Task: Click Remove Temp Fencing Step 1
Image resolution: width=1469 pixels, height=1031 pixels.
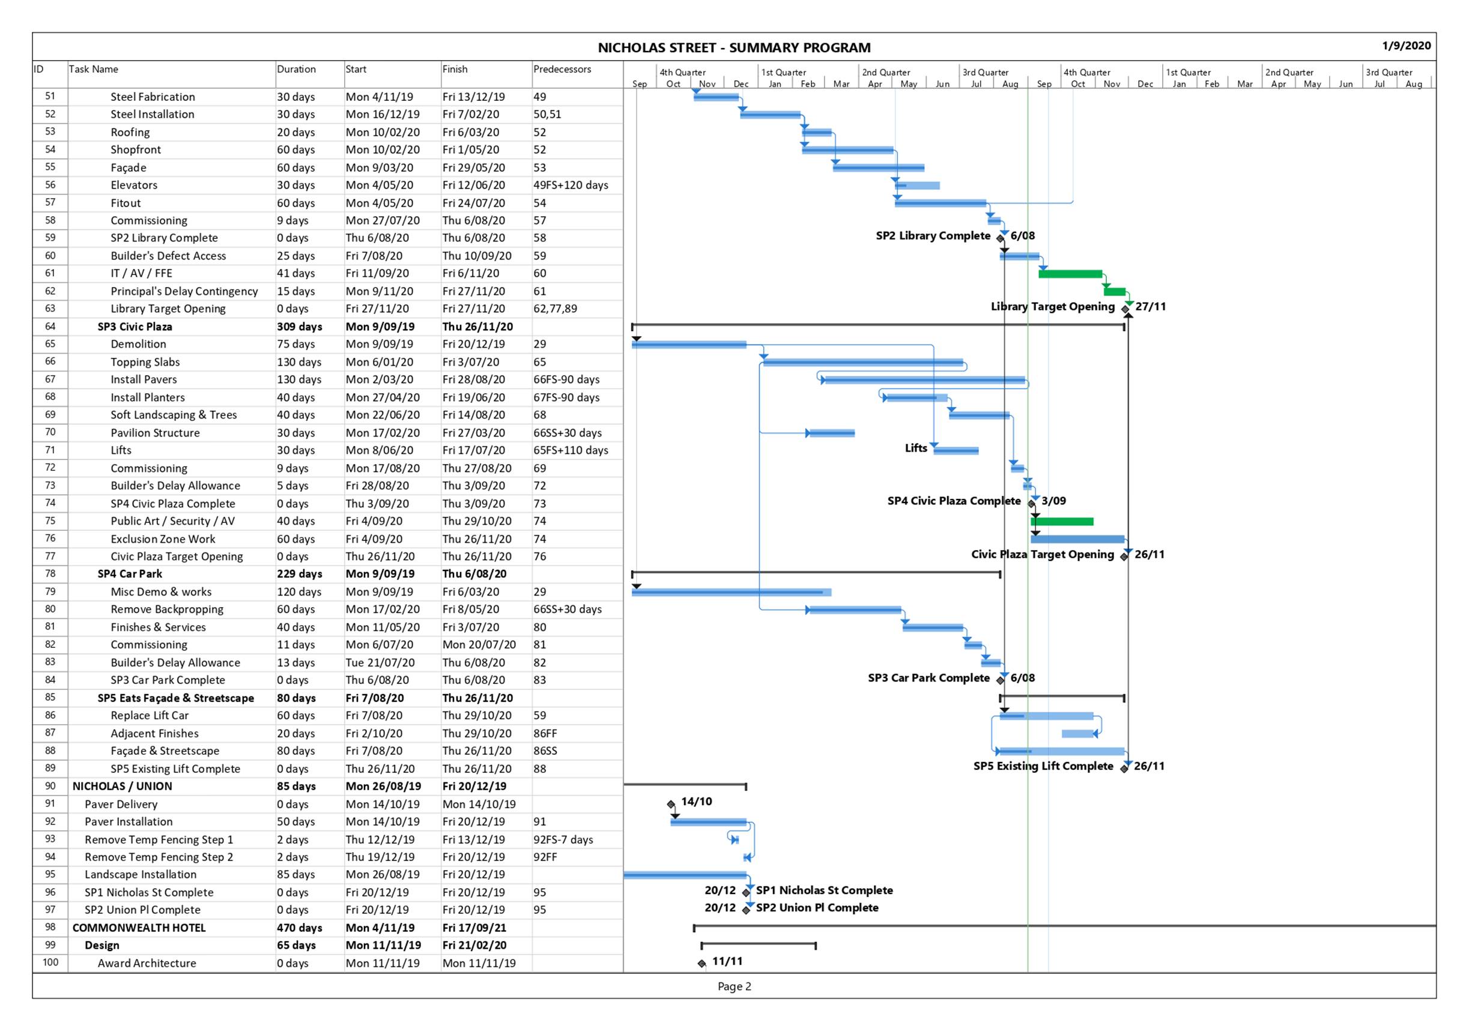Action: (x=159, y=840)
